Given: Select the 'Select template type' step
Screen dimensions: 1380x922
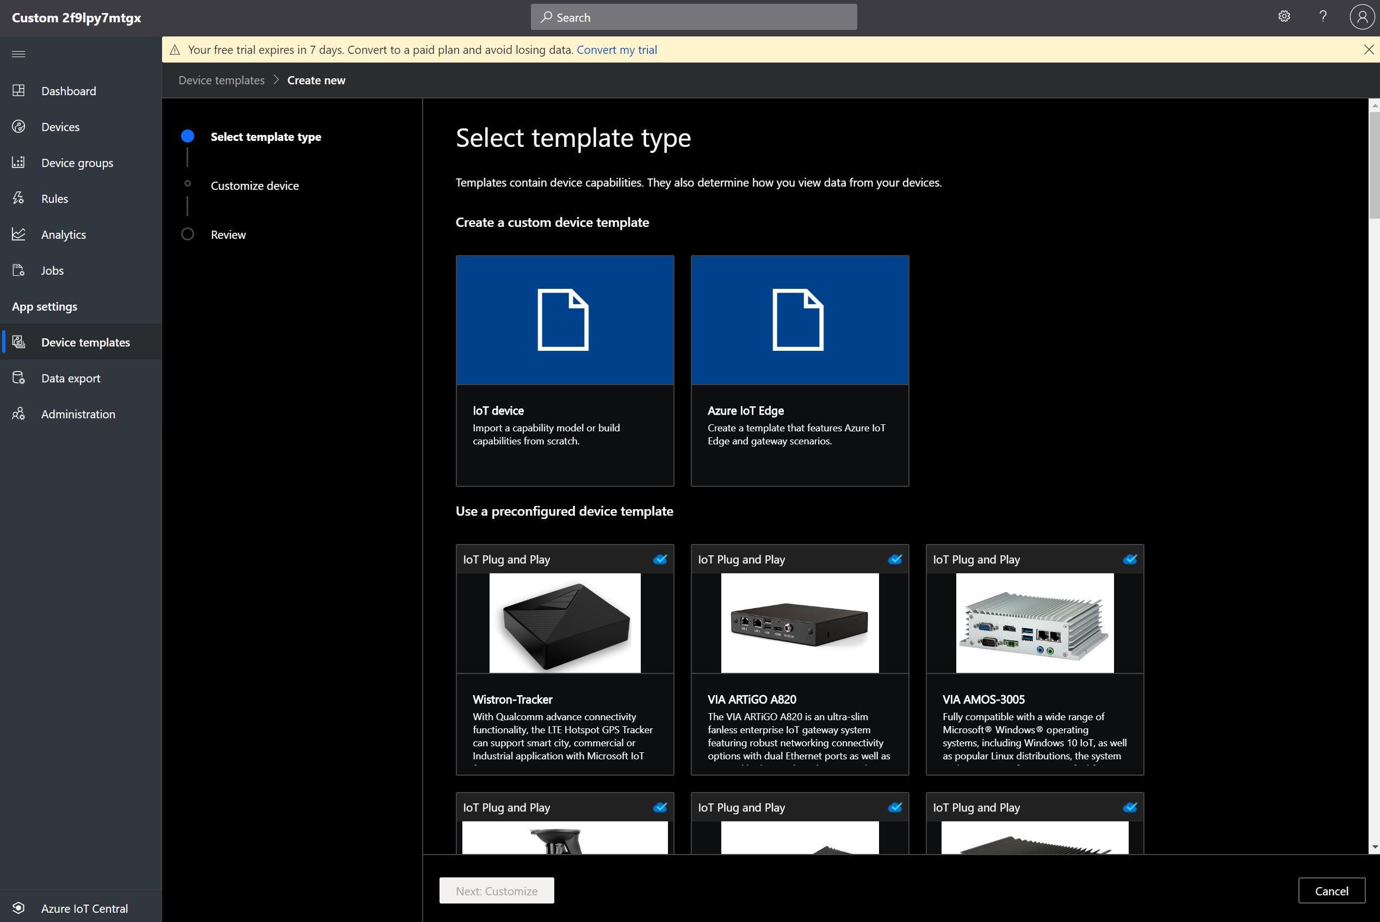Looking at the screenshot, I should [265, 137].
